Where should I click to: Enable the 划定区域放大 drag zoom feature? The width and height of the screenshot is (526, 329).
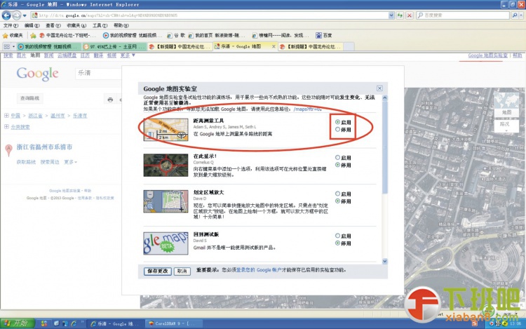337,194
